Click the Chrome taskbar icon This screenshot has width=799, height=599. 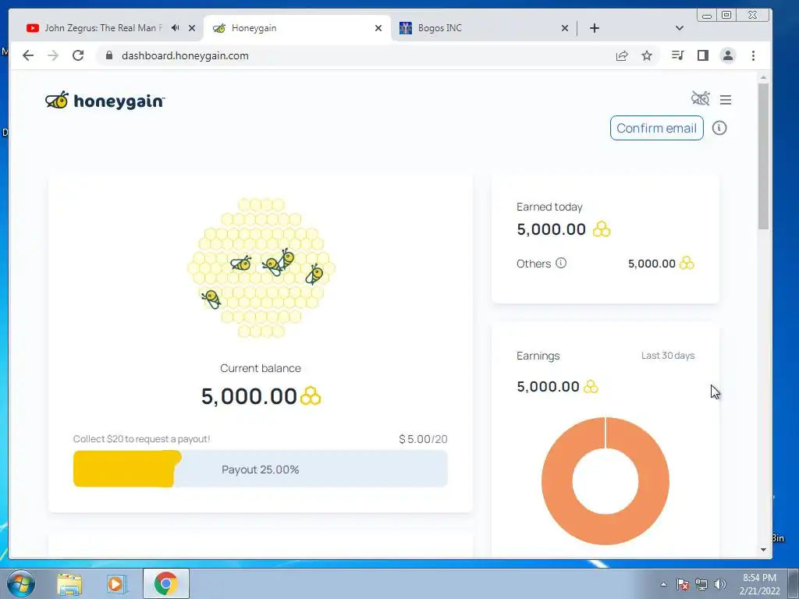coord(165,583)
